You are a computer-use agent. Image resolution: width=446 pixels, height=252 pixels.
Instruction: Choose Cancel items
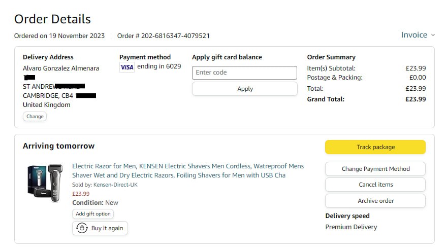tap(375, 185)
